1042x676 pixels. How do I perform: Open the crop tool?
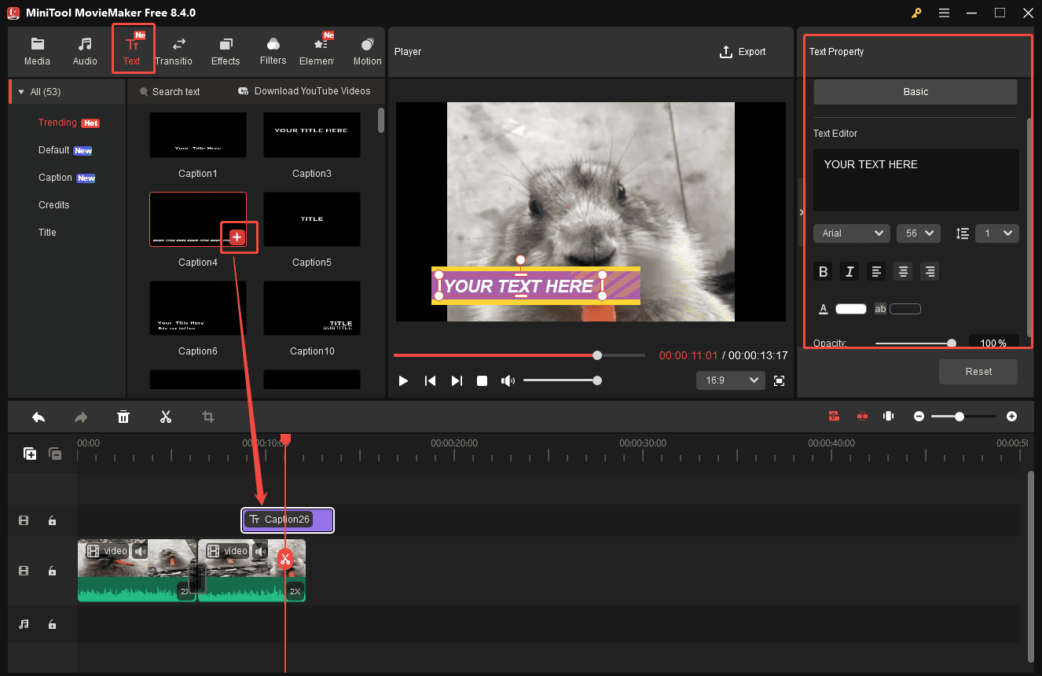207,416
